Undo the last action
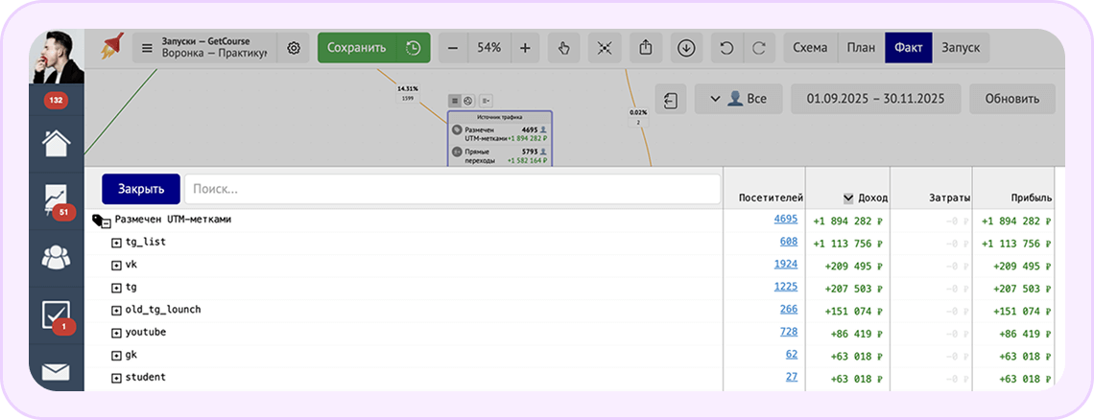This screenshot has width=1094, height=420. click(x=726, y=48)
